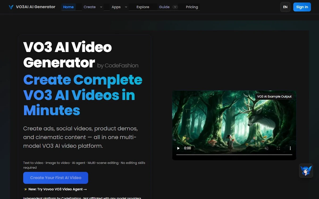Open the Apps menu item
The image size is (319, 199).
(116, 7)
